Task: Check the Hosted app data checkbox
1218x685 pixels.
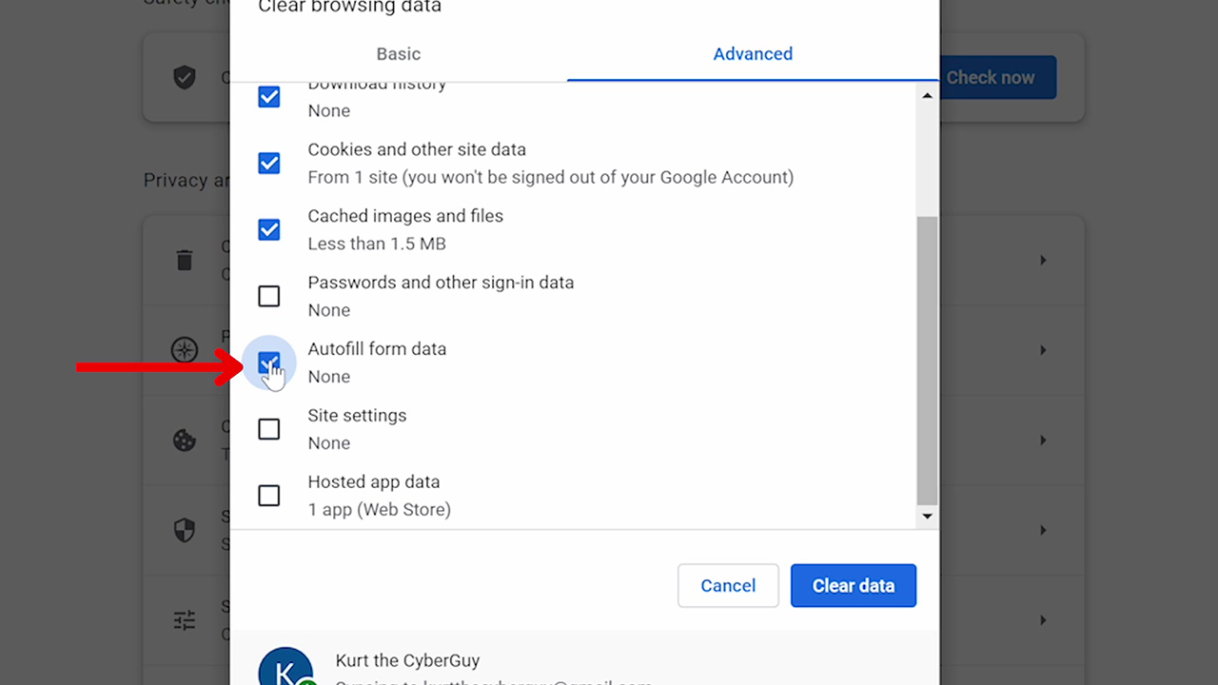Action: point(268,496)
